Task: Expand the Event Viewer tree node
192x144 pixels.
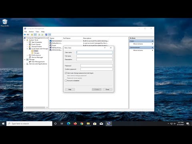Action: click(x=27, y=44)
